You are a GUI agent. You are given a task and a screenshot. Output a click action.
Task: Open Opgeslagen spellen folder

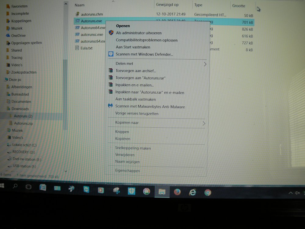click(x=27, y=43)
